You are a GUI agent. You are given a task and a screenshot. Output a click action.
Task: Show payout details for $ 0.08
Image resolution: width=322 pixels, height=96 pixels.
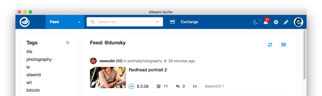point(143,86)
